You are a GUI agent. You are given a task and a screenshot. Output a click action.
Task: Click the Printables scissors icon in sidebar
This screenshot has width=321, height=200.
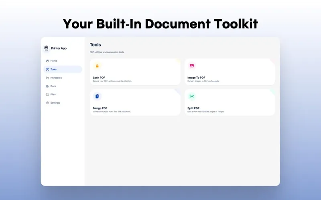coord(47,78)
